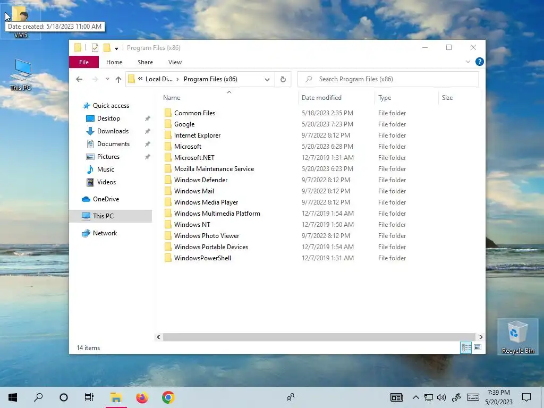The width and height of the screenshot is (544, 408).
Task: Select the Microsoft.NET folder name
Action: pos(194,157)
